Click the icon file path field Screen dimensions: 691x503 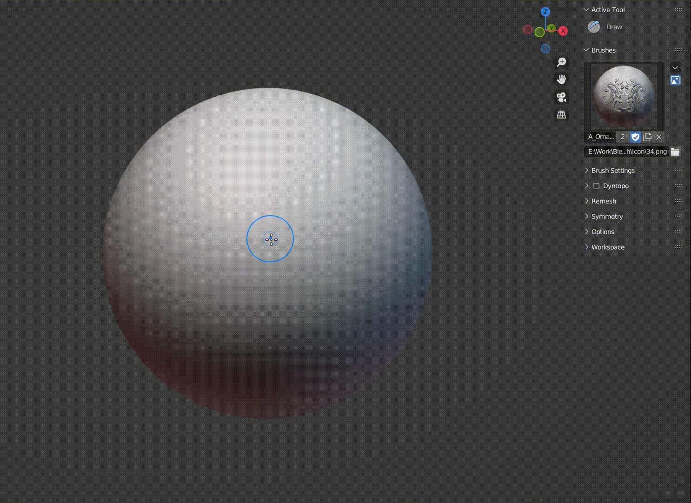(x=627, y=152)
